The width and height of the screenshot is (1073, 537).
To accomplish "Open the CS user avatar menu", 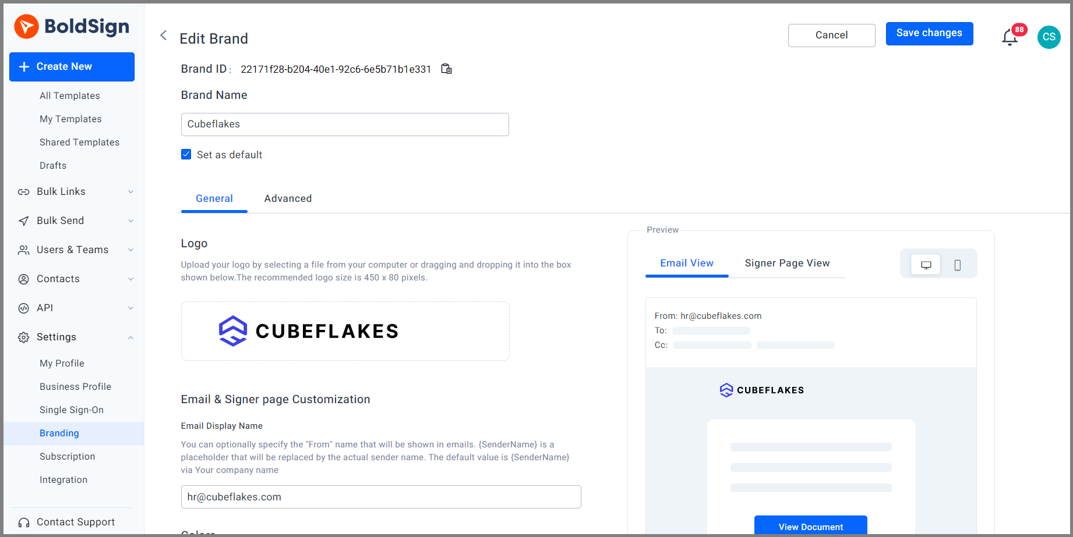I will coord(1049,37).
